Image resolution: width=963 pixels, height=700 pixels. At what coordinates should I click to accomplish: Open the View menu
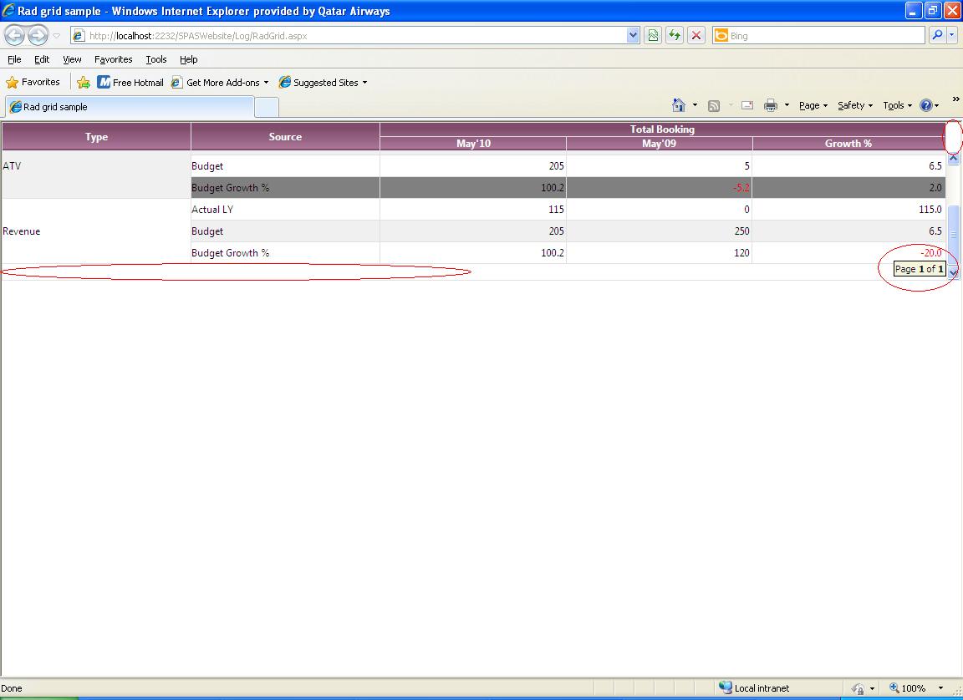pos(72,59)
